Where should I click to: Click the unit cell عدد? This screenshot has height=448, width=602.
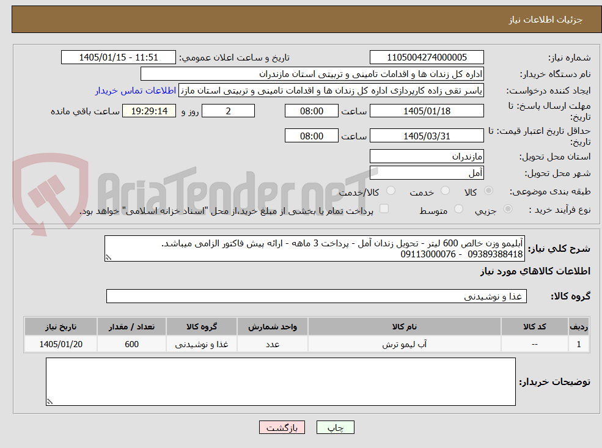pos(272,344)
